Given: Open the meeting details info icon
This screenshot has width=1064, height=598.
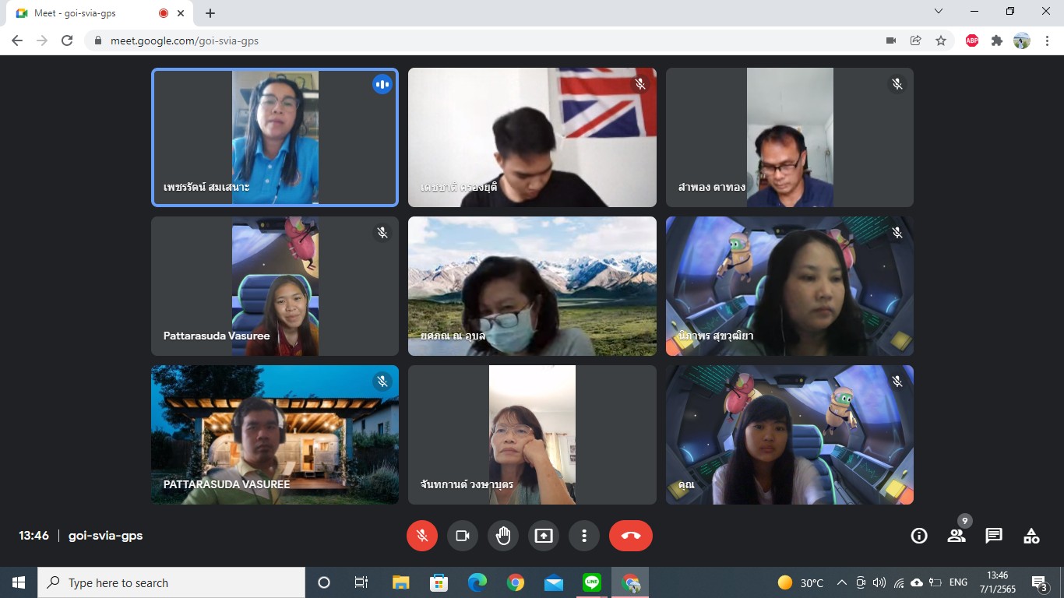Looking at the screenshot, I should pos(919,536).
